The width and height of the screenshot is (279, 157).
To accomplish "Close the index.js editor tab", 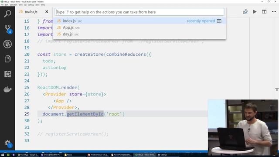I will pyautogui.click(x=47, y=12).
